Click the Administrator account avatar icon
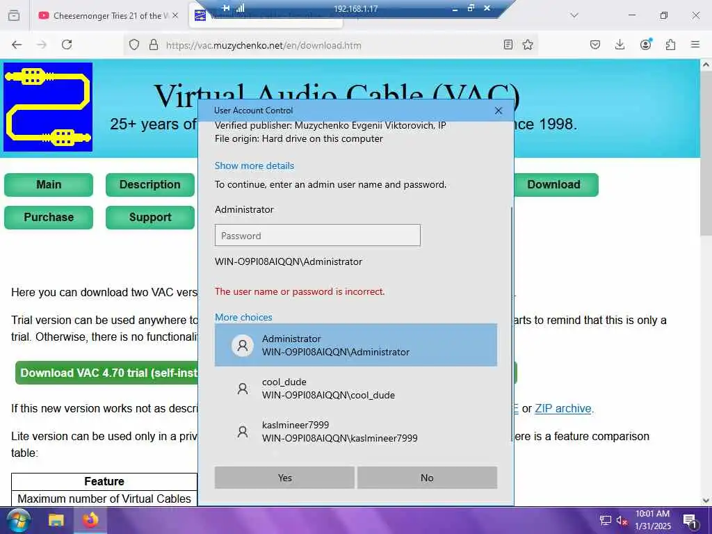This screenshot has height=534, width=712. [x=243, y=346]
